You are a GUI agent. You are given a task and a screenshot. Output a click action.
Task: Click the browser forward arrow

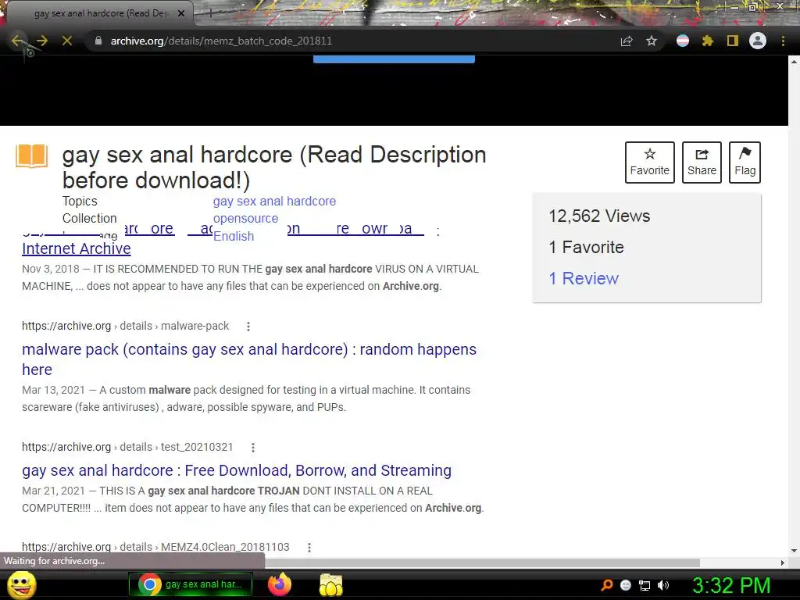click(x=42, y=41)
